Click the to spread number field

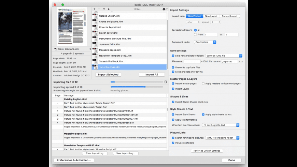point(232,35)
